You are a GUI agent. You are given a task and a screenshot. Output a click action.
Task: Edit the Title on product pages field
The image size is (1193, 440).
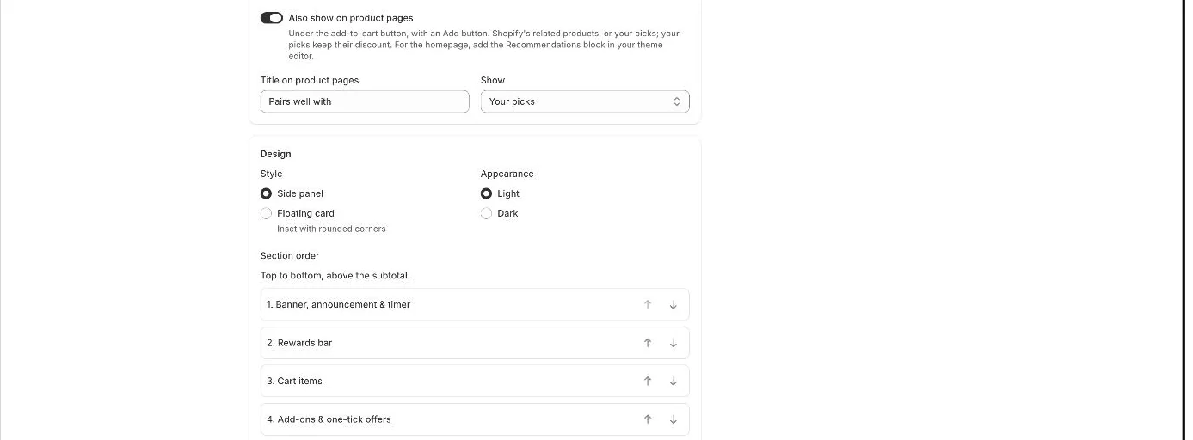point(365,101)
